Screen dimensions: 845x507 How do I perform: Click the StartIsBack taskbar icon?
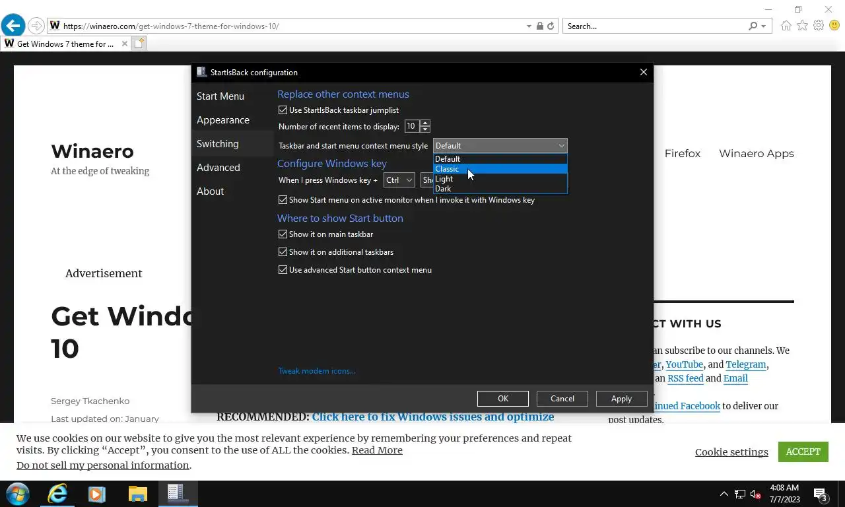tap(177, 493)
